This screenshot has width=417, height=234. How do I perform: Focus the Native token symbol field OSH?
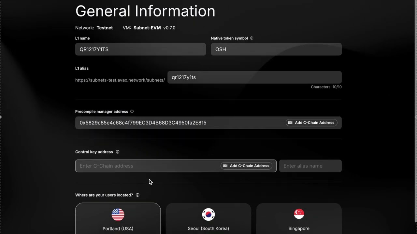276,49
